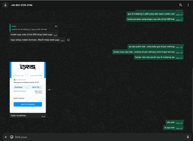Jump to quoted 'malam ini di mhjong 2' message

pyautogui.click(x=34, y=28)
